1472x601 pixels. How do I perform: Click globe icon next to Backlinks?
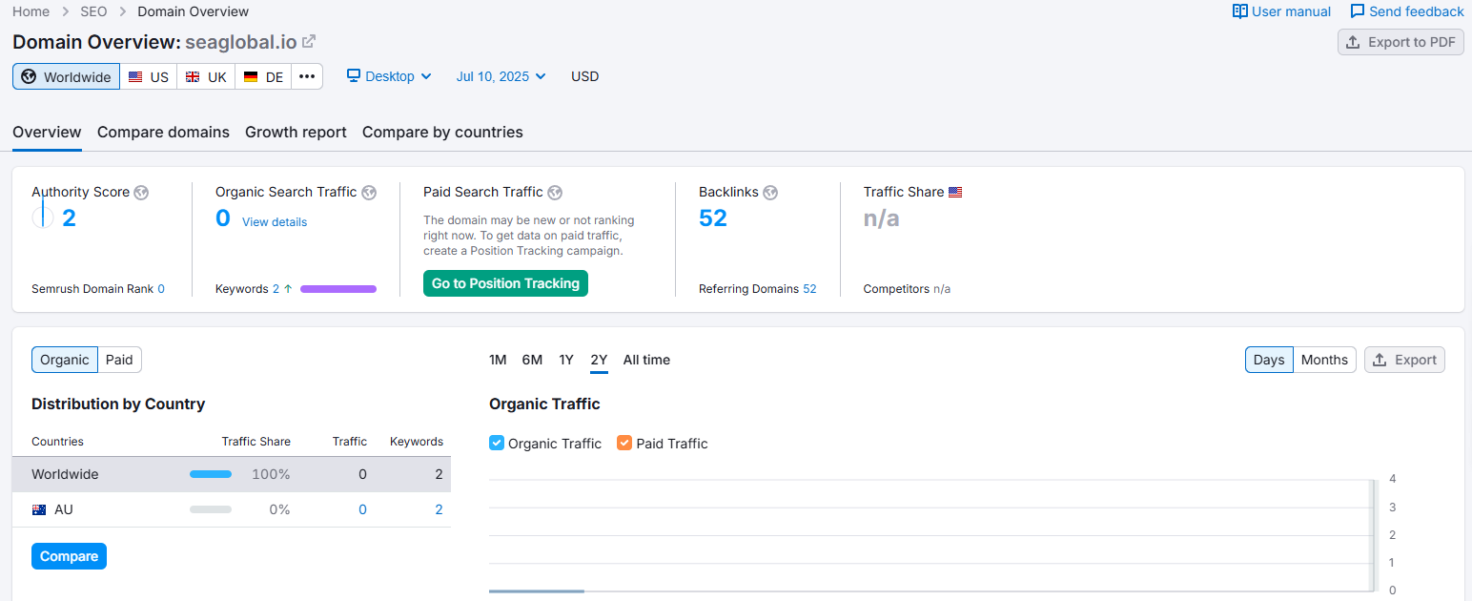click(x=770, y=192)
